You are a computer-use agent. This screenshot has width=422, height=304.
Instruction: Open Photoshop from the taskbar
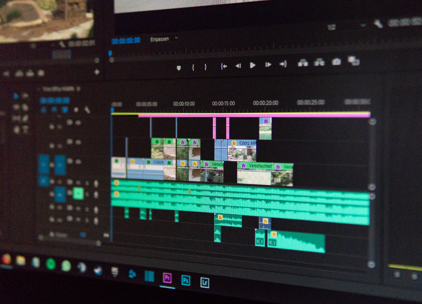(186, 280)
